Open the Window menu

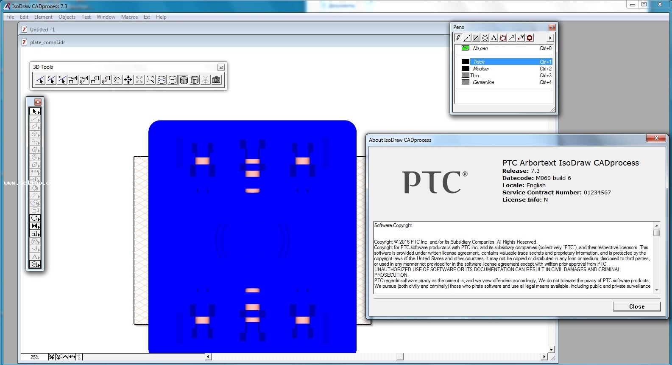pyautogui.click(x=106, y=17)
